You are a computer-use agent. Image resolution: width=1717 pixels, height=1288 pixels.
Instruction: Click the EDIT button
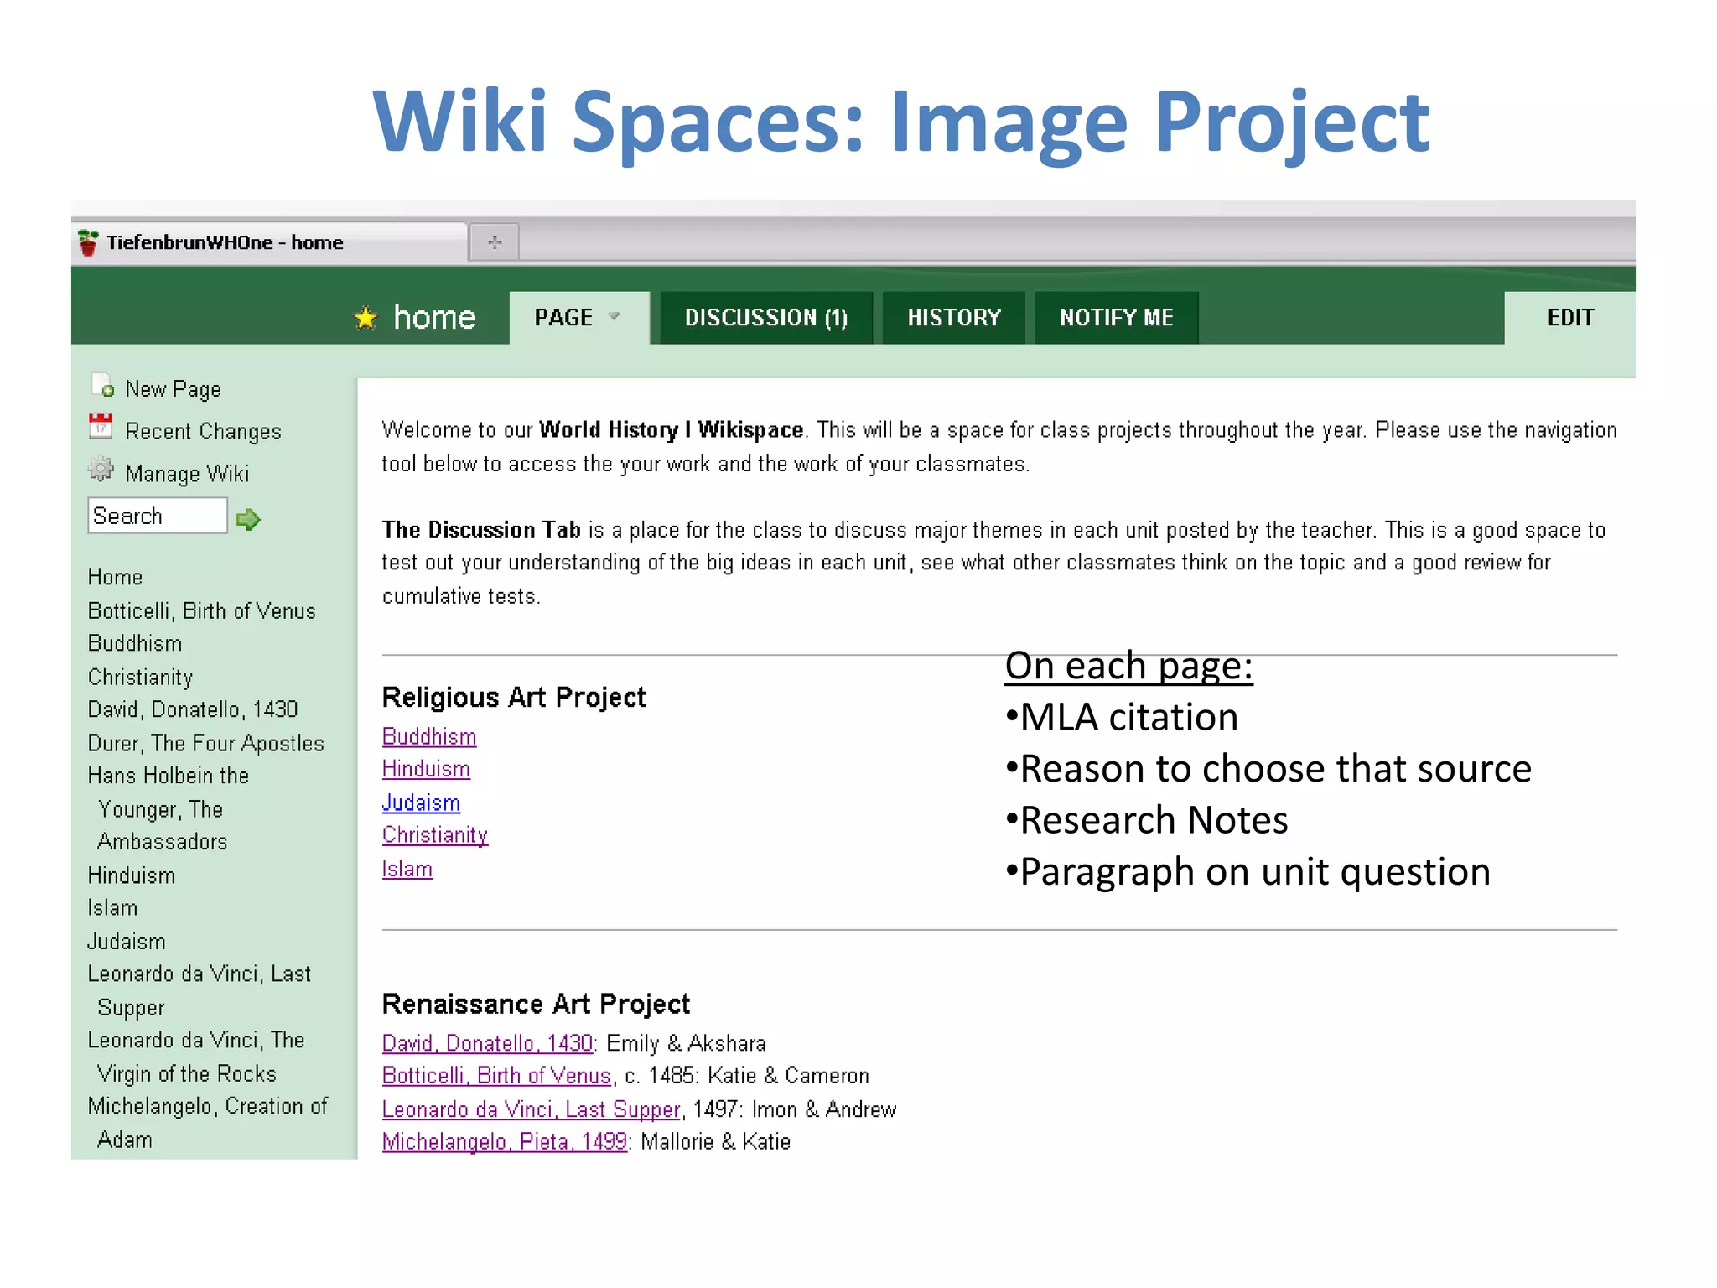1569,318
